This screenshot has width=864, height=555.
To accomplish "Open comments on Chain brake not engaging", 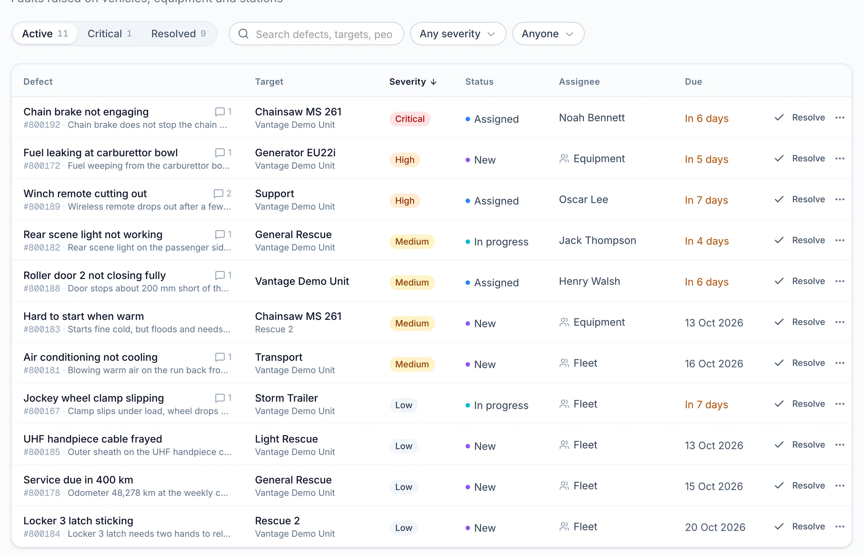I will pyautogui.click(x=223, y=112).
